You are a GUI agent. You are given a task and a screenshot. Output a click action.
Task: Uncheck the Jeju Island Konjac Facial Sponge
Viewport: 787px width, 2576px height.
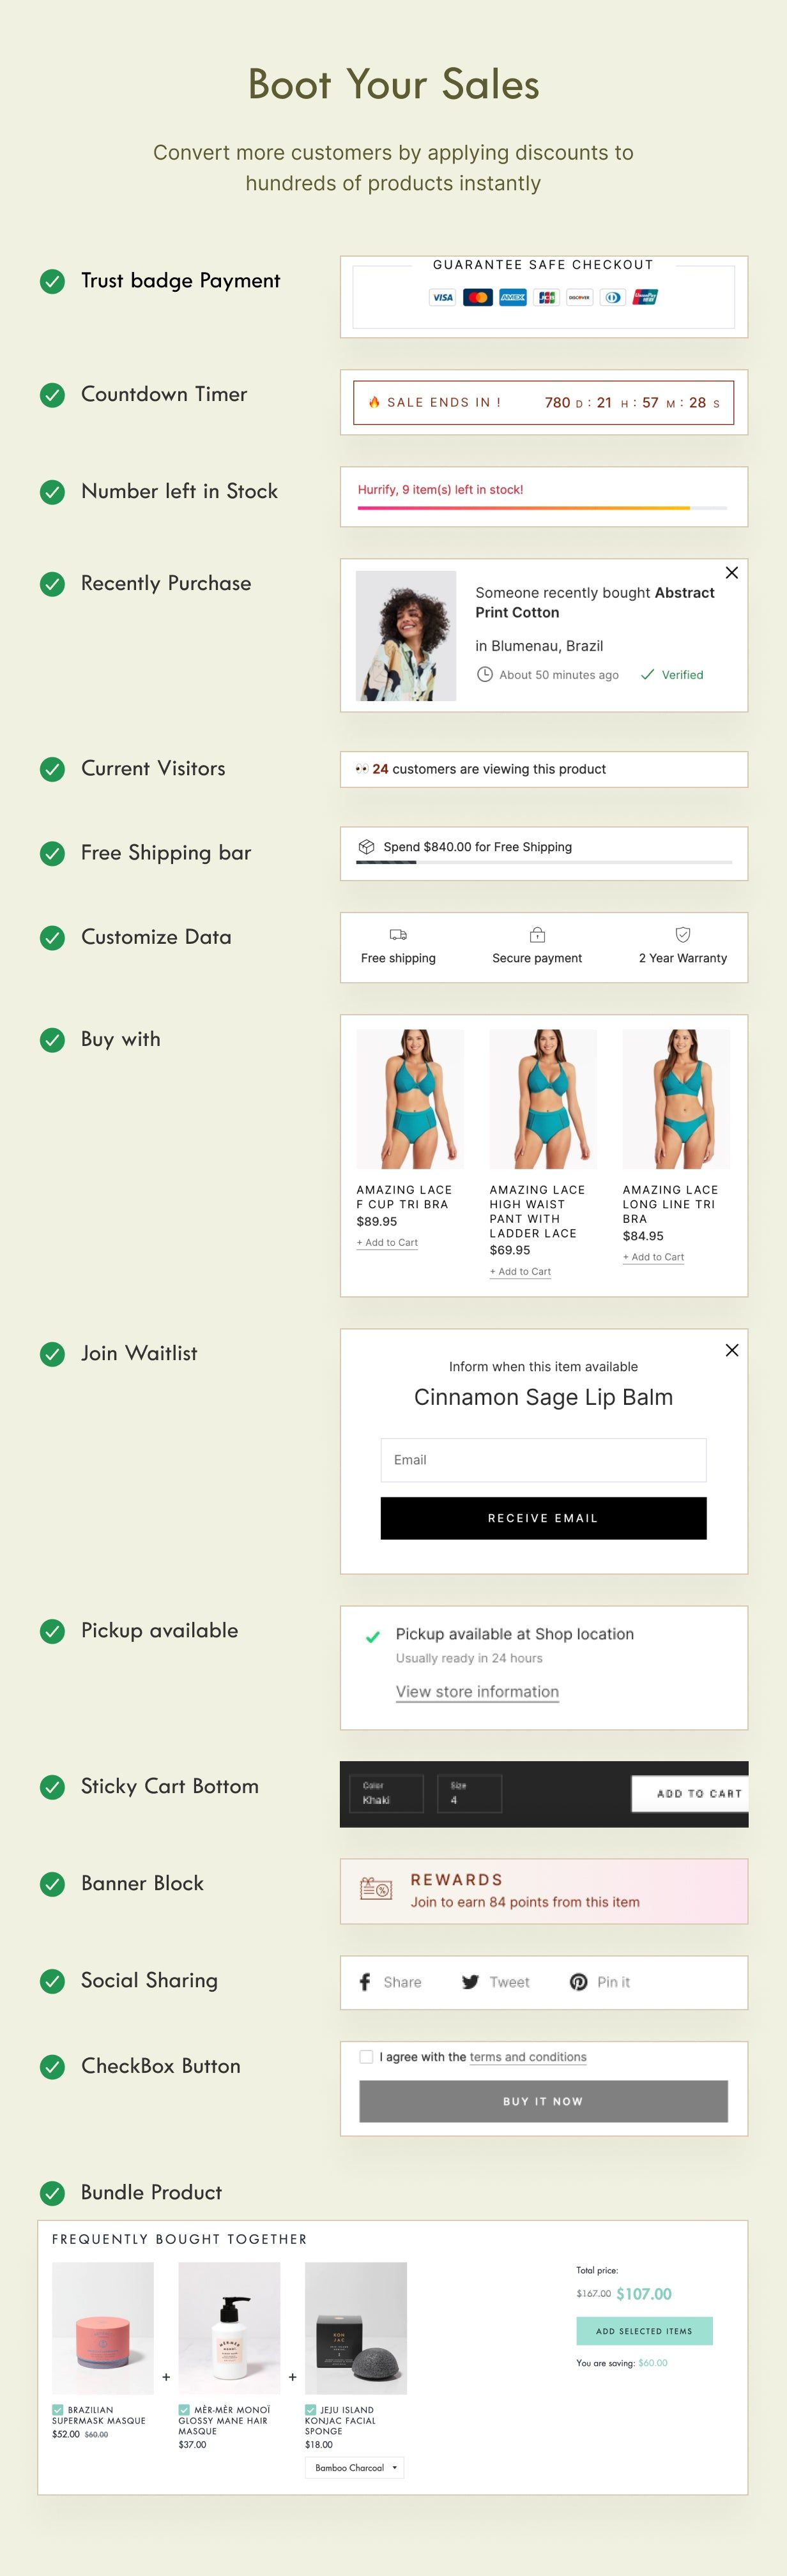pyautogui.click(x=311, y=2410)
